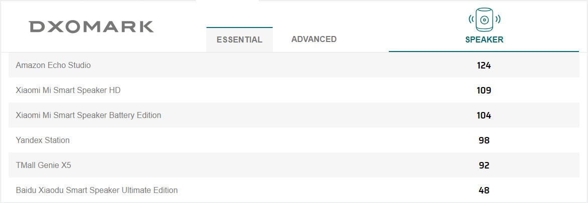Click the TMall Genie X5 link
588x203 pixels.
point(44,165)
